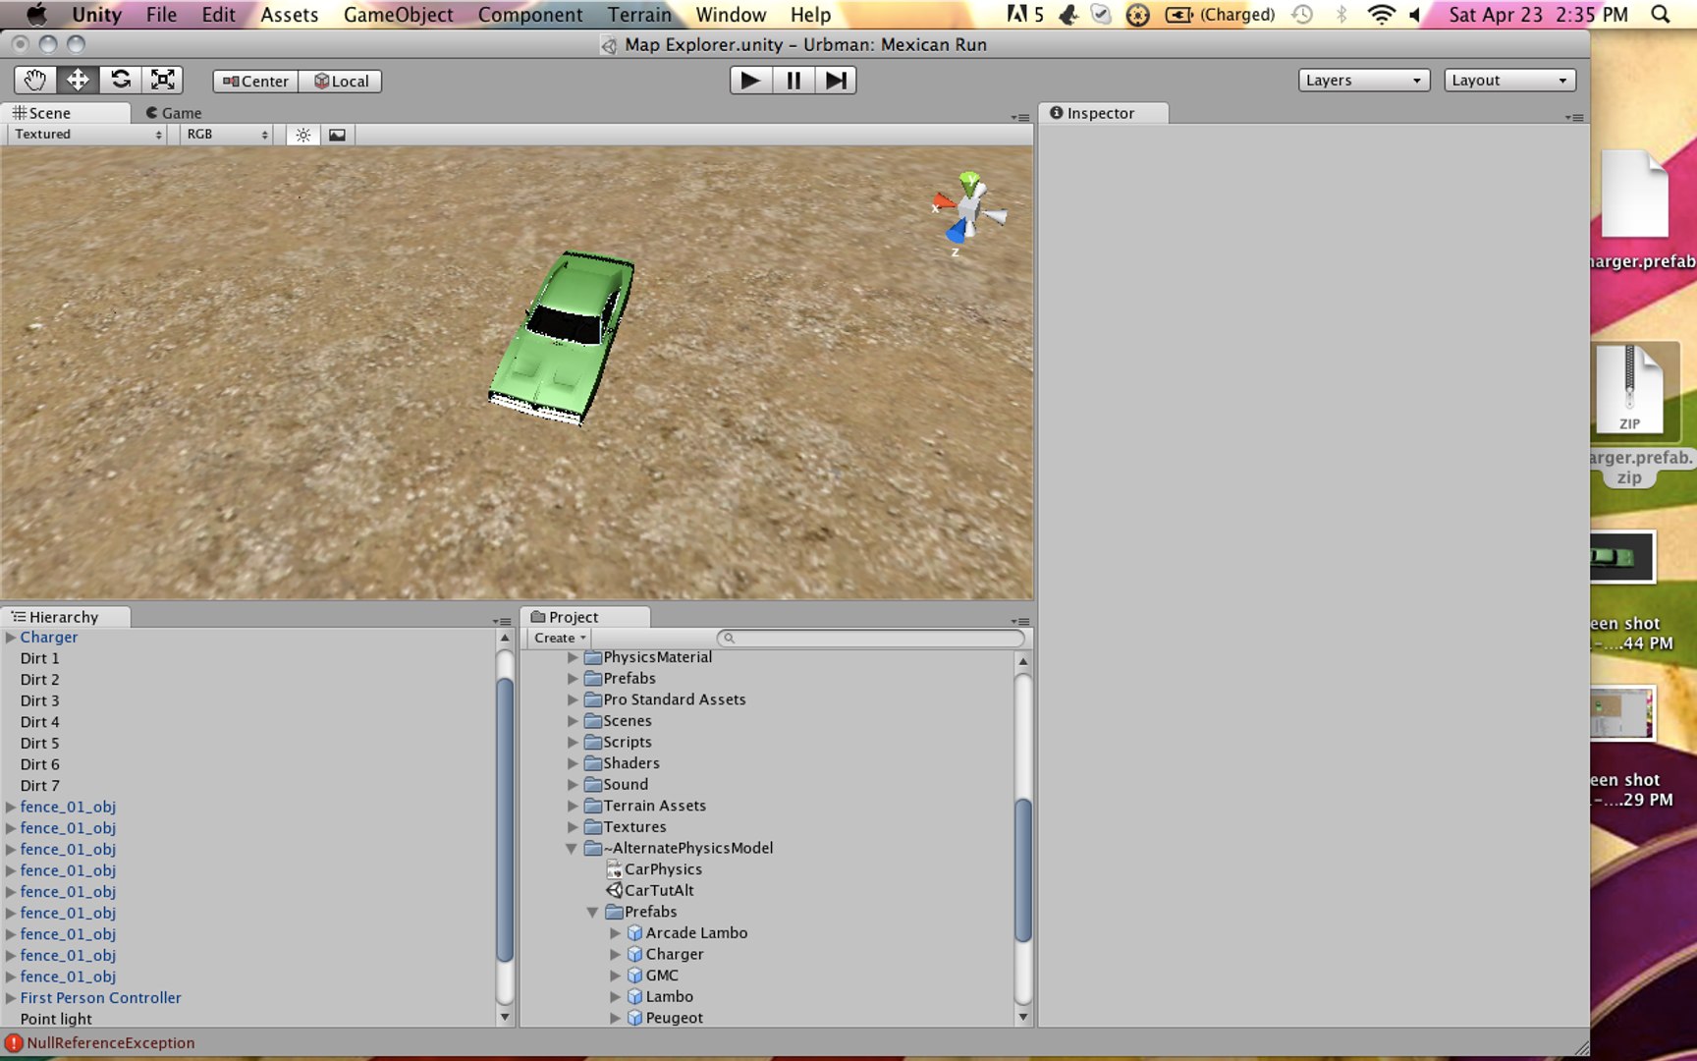Open Project panel options menu icon
This screenshot has width=1697, height=1061.
click(1021, 621)
